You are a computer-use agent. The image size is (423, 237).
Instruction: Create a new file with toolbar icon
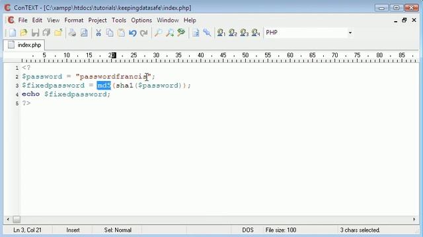[13, 33]
